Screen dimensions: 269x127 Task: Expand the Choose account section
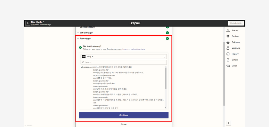124,27
